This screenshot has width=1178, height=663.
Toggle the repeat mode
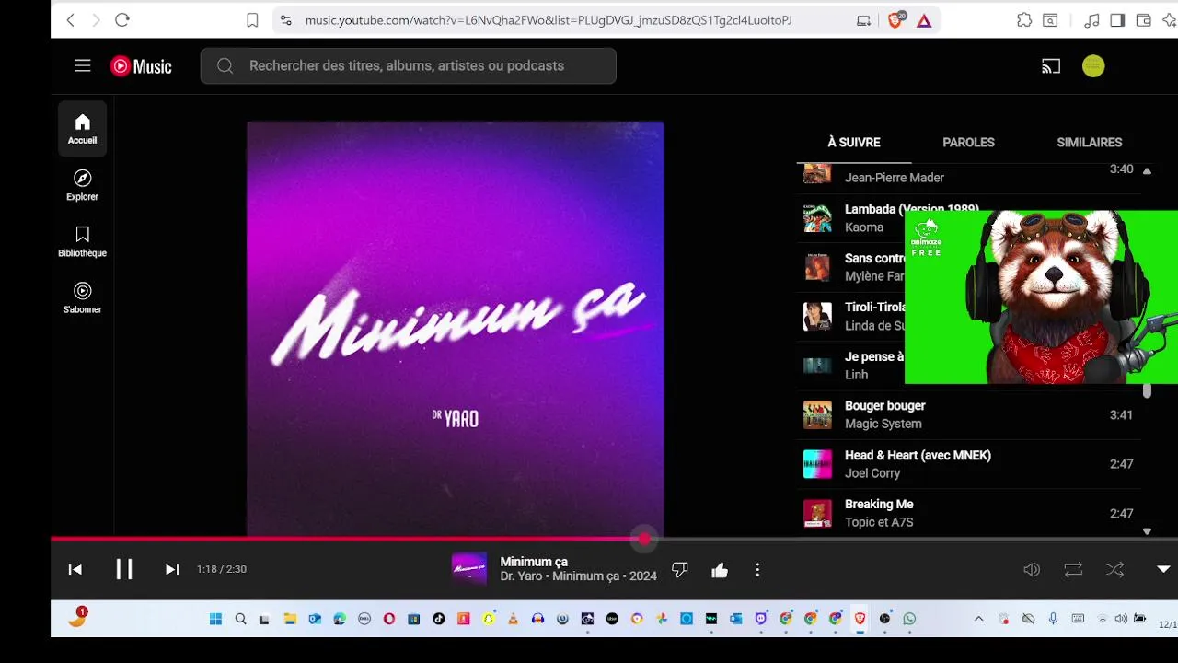(x=1073, y=570)
